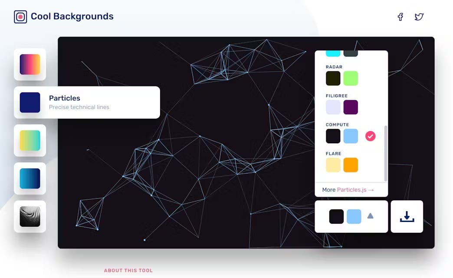
Task: Click the current light blue swatch in the bottom panel
Action: [x=354, y=216]
